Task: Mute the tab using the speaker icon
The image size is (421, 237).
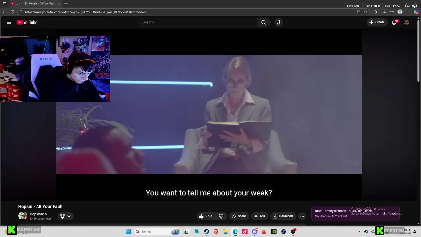Action: (x=18, y=3)
